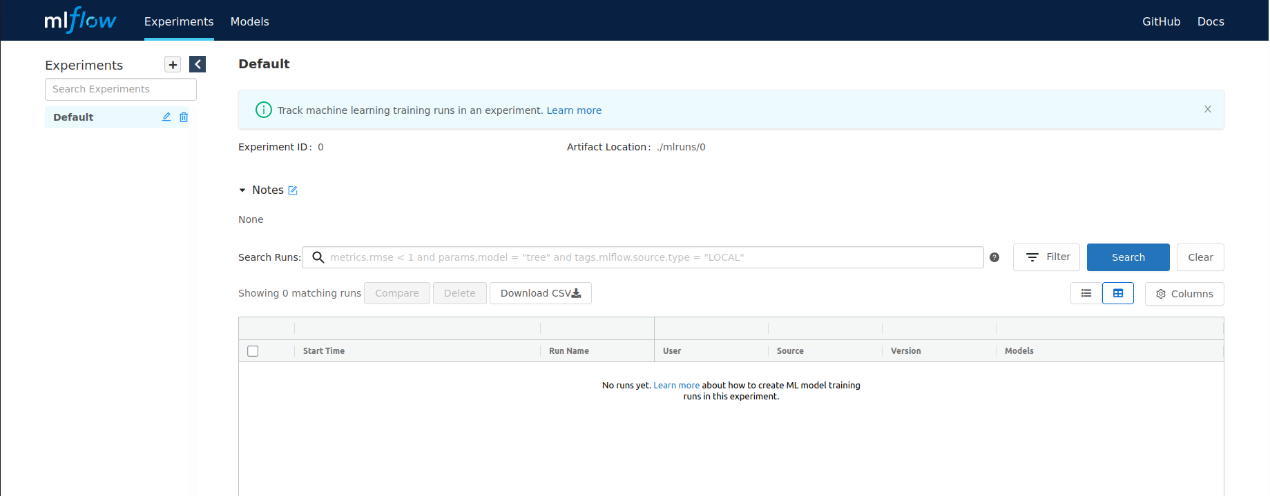Open the Columns selector

tap(1184, 294)
